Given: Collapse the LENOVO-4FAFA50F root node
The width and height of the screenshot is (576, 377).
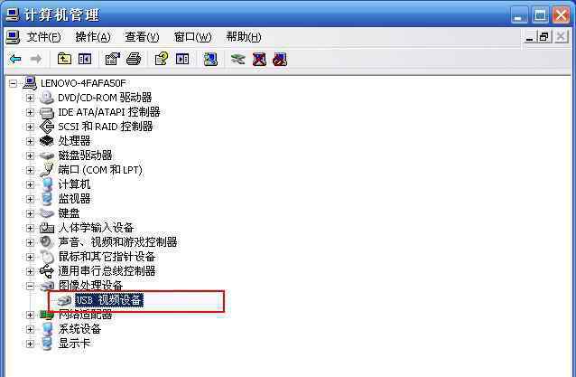Looking at the screenshot, I should 13,83.
